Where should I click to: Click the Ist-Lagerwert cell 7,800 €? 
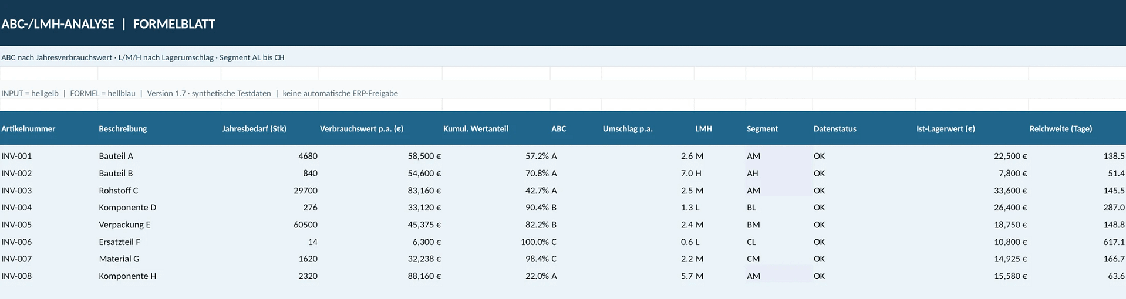972,173
